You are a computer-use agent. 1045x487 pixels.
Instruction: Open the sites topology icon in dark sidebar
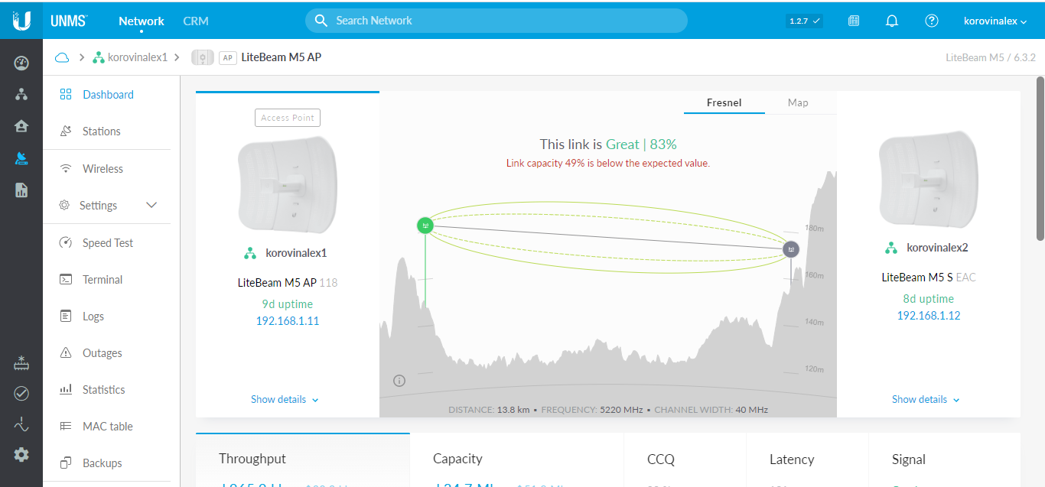tap(21, 94)
